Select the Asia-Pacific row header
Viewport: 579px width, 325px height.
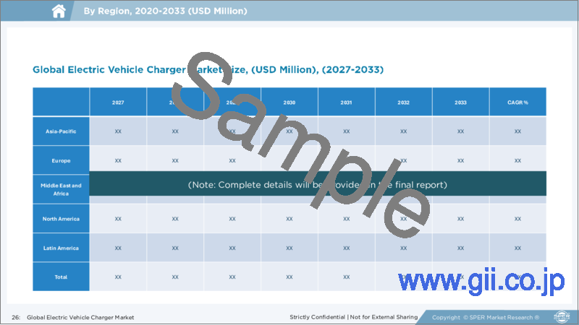coord(61,131)
